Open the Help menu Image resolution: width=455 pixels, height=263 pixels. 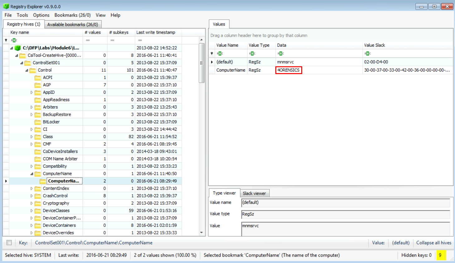pos(115,15)
